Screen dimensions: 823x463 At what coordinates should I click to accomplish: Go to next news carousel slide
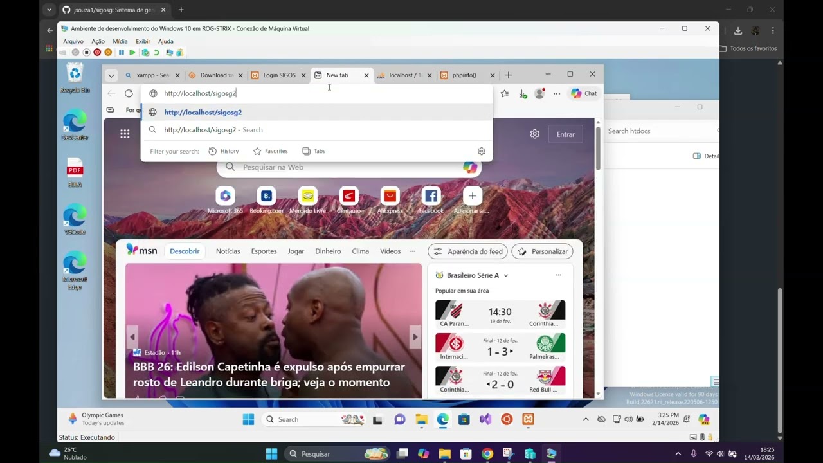click(415, 336)
